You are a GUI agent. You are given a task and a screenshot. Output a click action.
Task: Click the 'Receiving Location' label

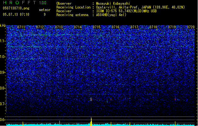pyautogui.click(x=73, y=7)
